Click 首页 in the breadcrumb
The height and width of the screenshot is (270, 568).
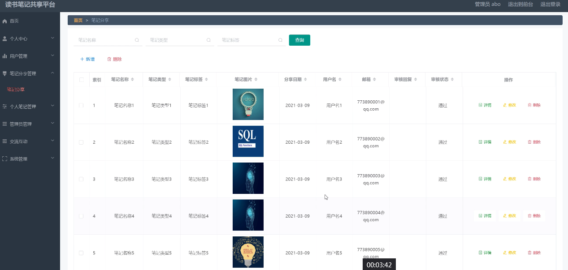[78, 20]
